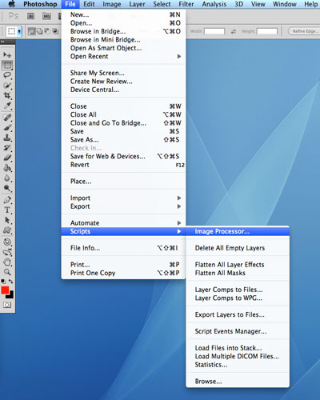Image resolution: width=320 pixels, height=400 pixels.
Task: Select the Hand tool
Action: (x=7, y=262)
